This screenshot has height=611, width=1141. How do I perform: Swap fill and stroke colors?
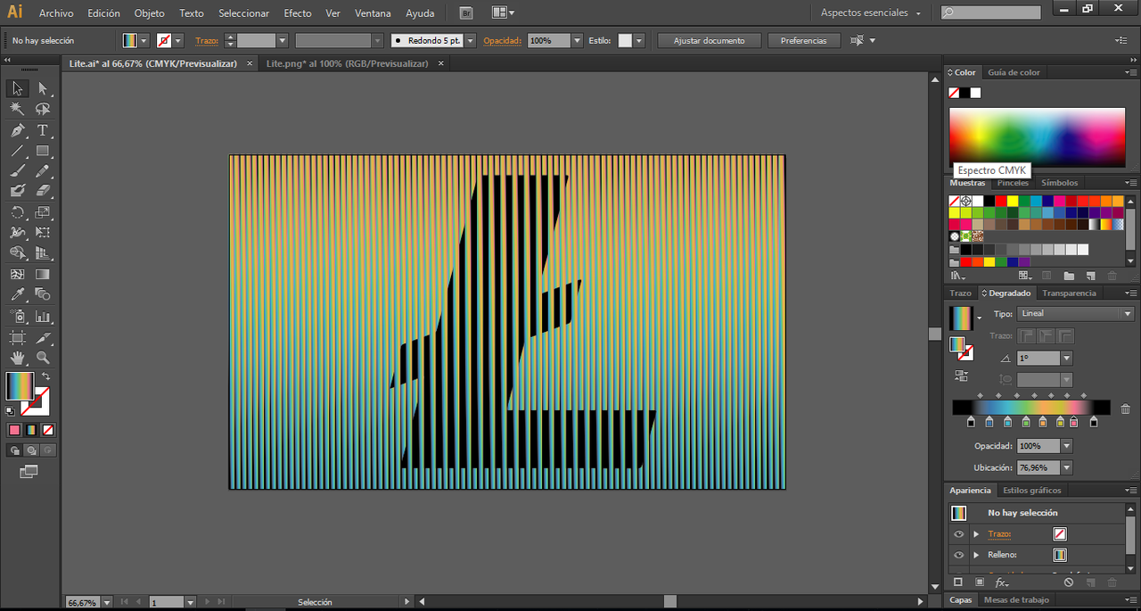pos(46,376)
